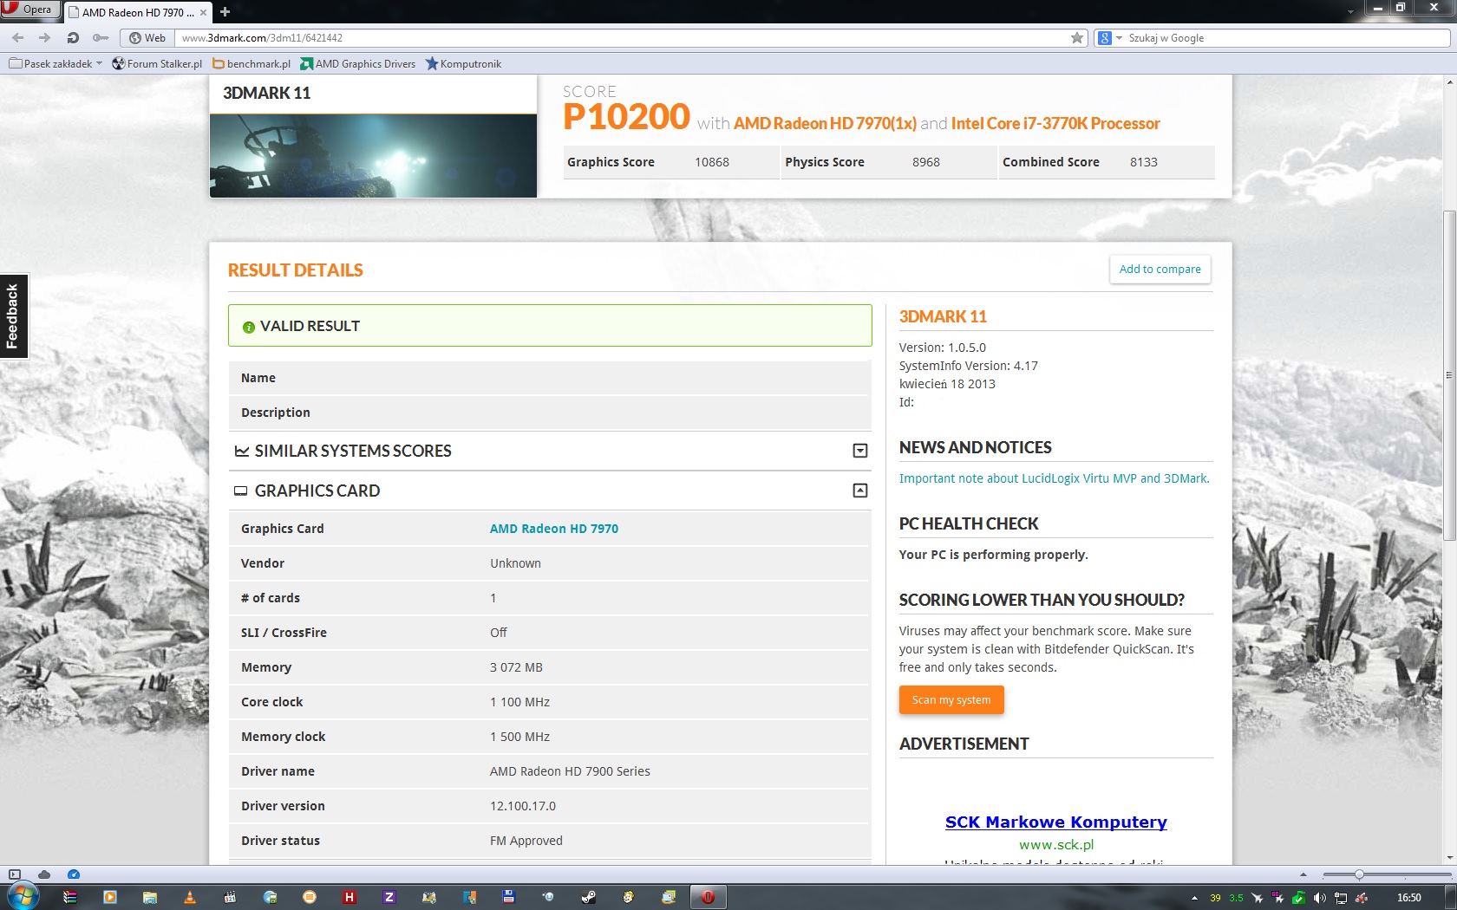The image size is (1457, 910).
Task: Click the 3dmark.com address bar field
Action: click(x=623, y=38)
